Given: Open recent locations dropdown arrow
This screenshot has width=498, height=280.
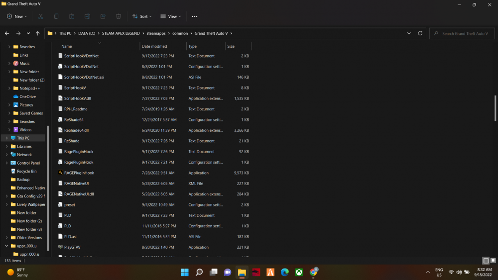Looking at the screenshot, I should (28, 33).
